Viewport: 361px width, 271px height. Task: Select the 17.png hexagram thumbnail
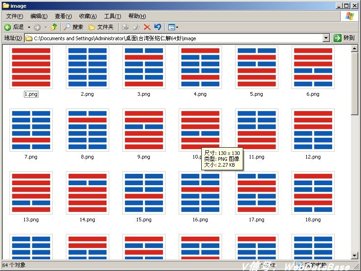[257, 193]
